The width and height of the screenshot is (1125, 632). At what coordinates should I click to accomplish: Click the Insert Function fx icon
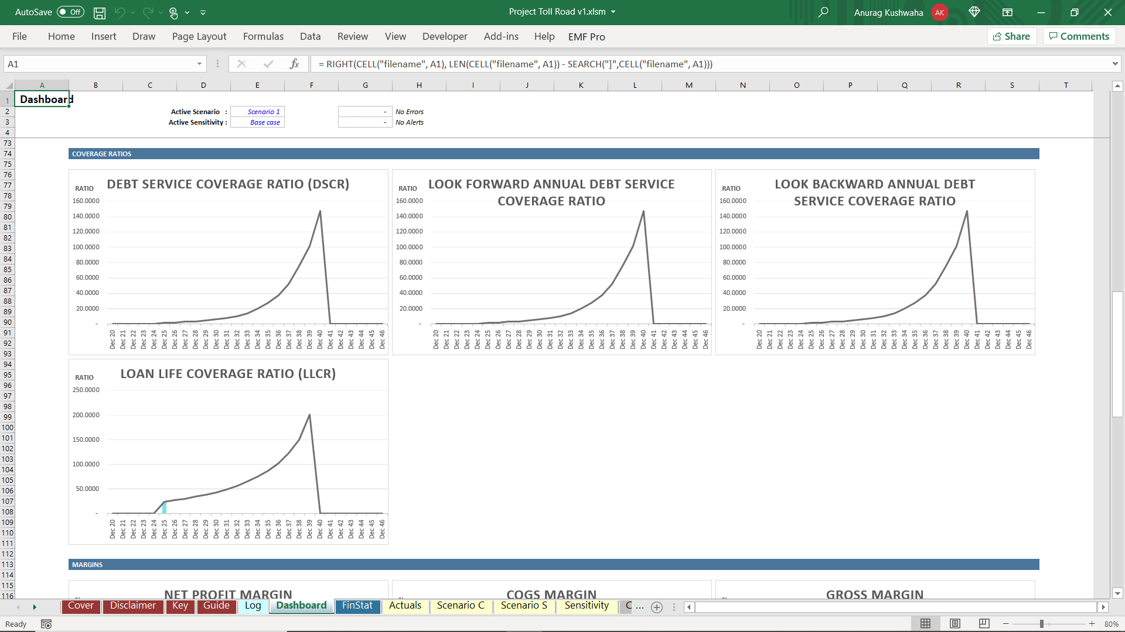click(x=294, y=64)
